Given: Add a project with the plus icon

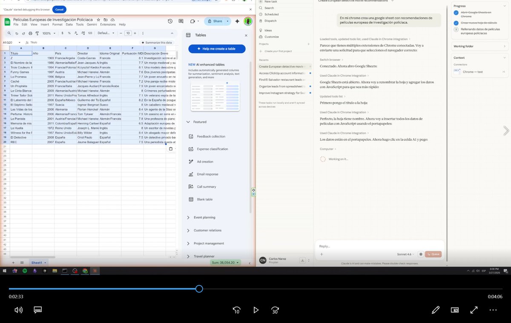Looking at the screenshot, I should point(309,44).
